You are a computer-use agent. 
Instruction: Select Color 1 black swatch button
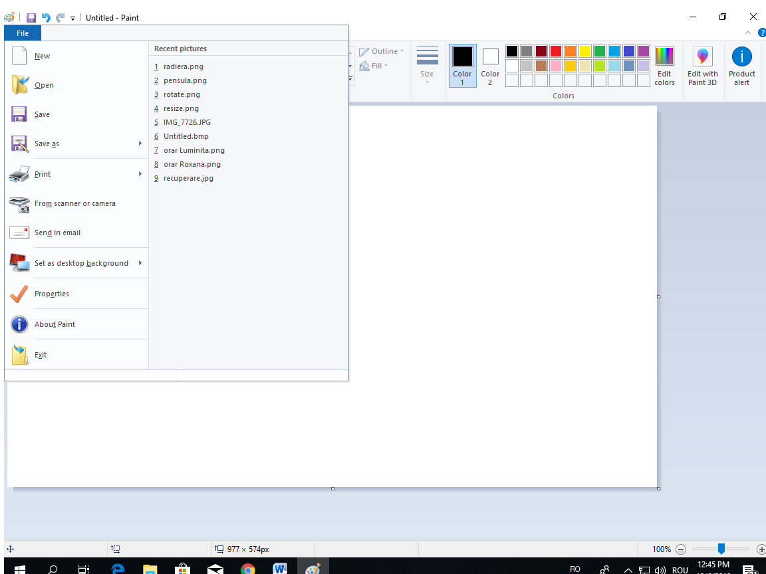[x=462, y=57]
